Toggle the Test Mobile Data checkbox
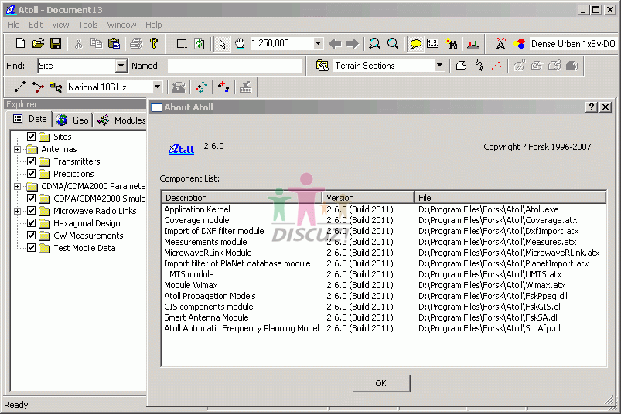 tap(32, 248)
